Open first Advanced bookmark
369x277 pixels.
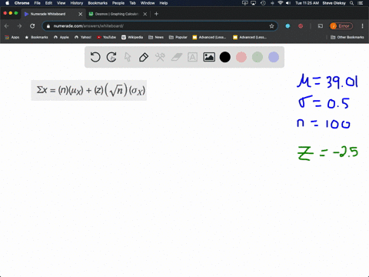(209, 37)
